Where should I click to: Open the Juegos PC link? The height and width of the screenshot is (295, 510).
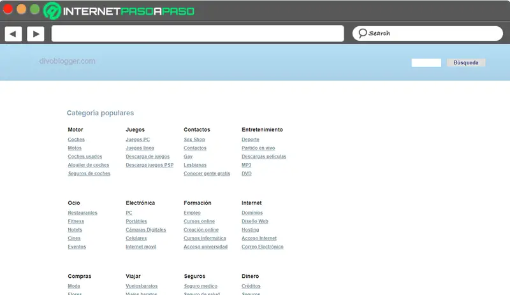[x=138, y=140]
